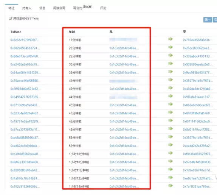Click the 第一 pagination button
The width and height of the screenshot is (217, 195).
click(x=208, y=20)
